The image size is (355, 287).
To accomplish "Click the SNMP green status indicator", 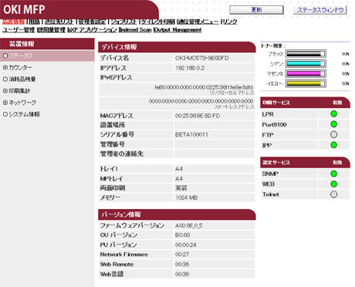I will point(333,174).
